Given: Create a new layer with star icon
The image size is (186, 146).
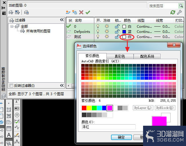Looking at the screenshot, I should 68,12.
